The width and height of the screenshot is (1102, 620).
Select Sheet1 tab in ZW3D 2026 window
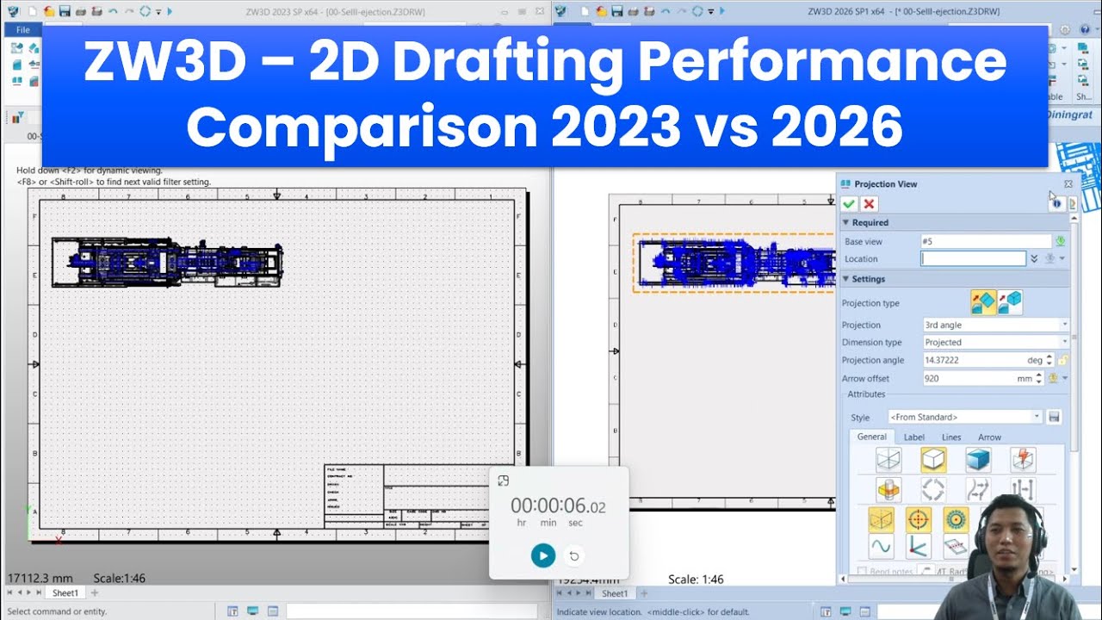[615, 593]
